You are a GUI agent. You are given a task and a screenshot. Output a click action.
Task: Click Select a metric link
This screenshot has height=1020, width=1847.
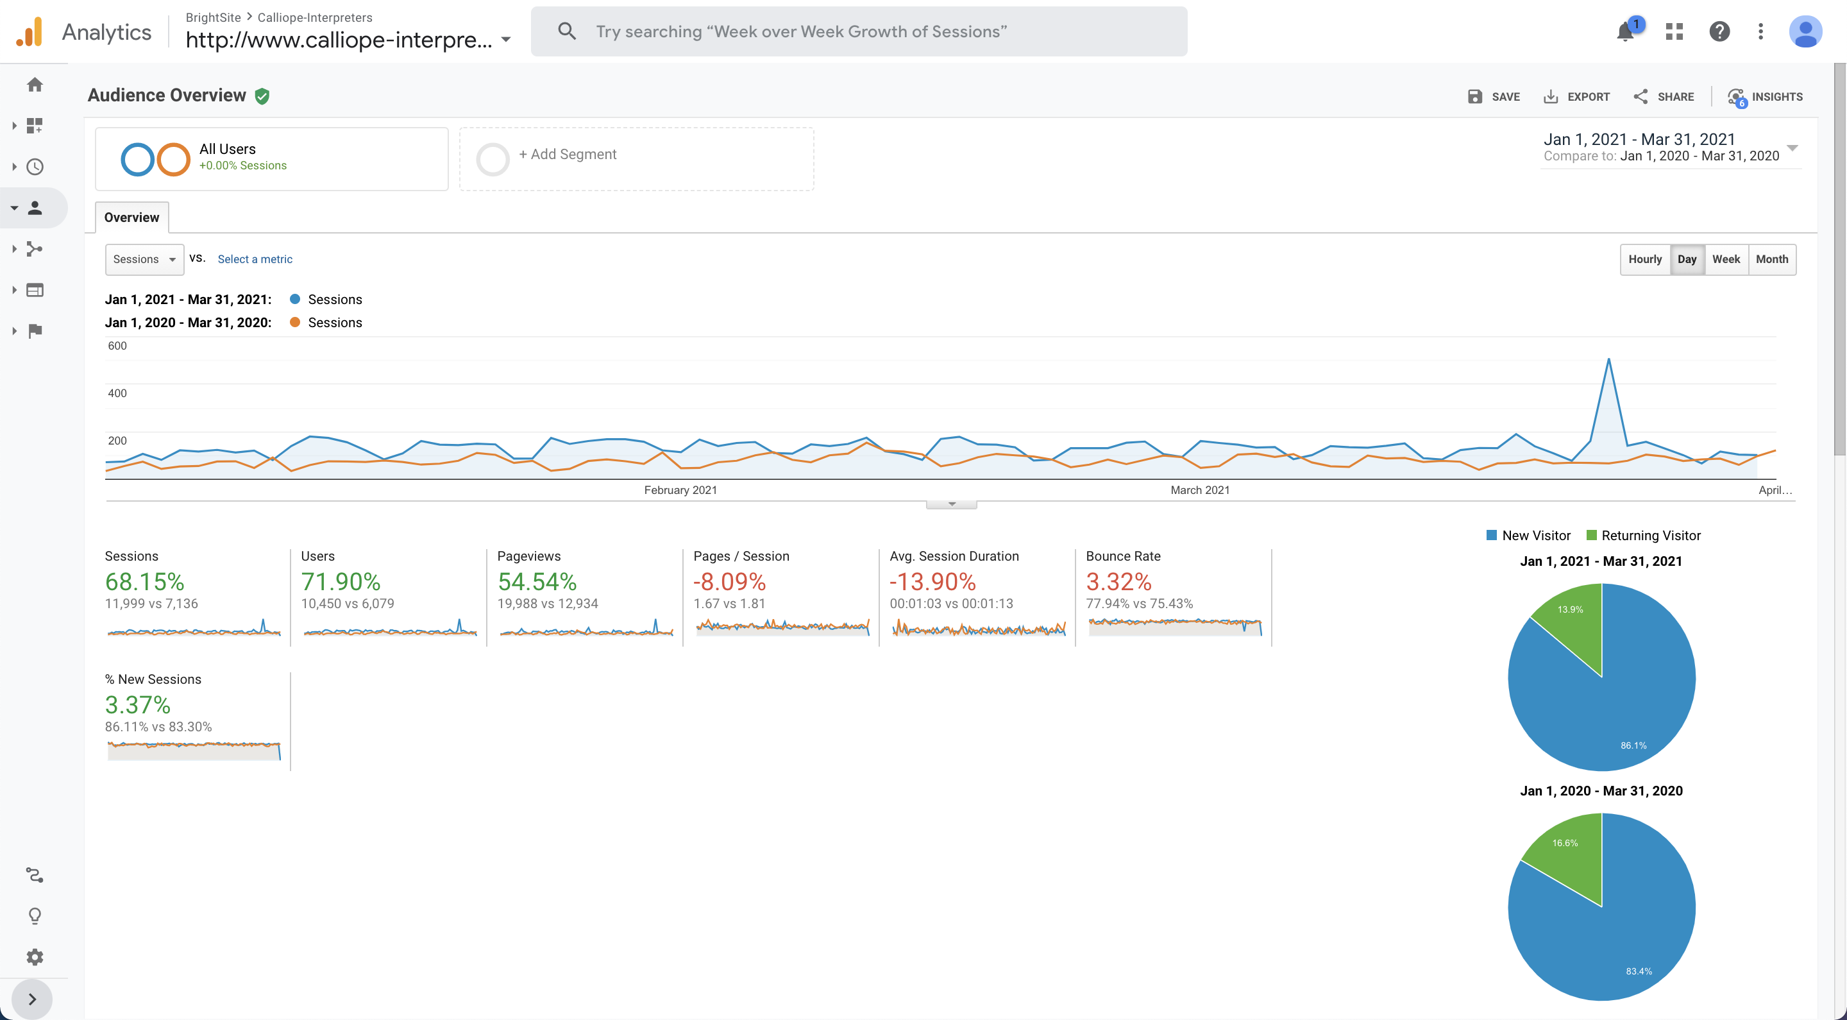point(255,259)
